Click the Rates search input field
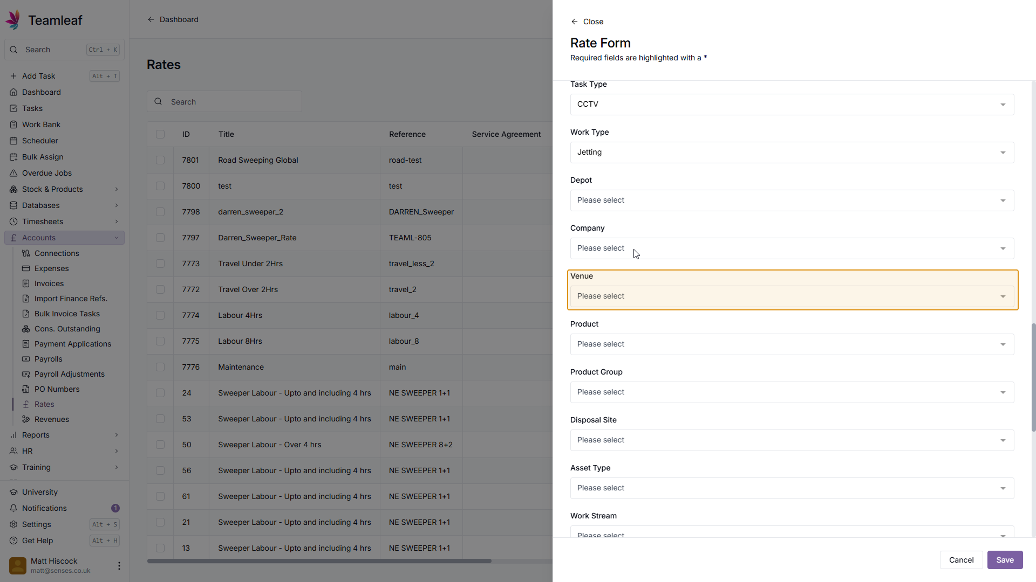 [232, 102]
